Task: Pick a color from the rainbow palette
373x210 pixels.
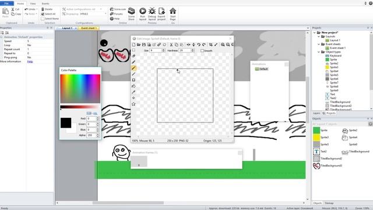Action: (x=80, y=89)
